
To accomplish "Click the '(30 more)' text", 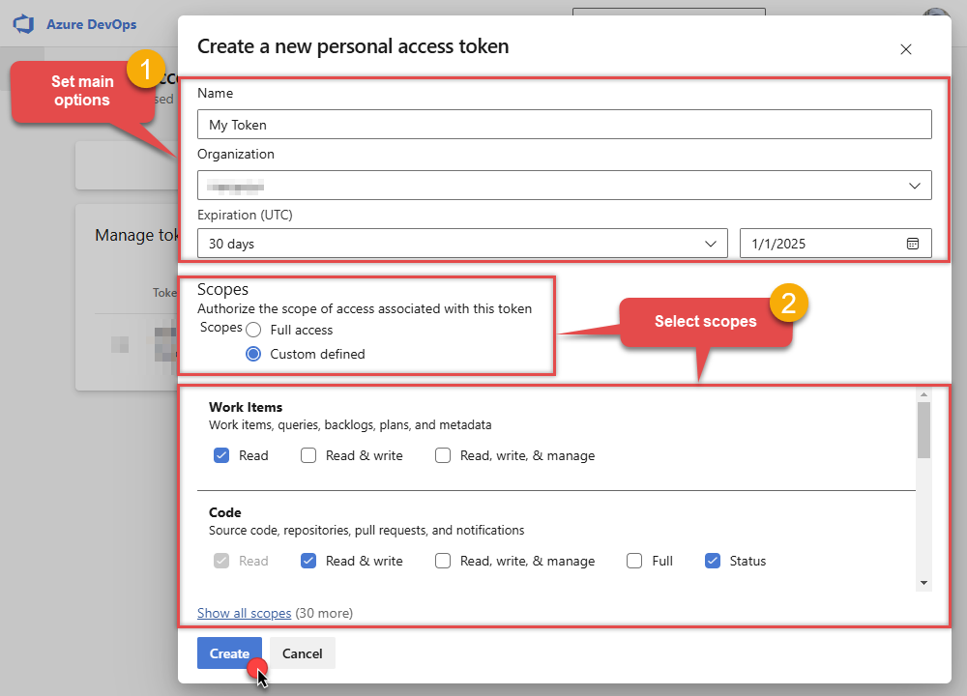I will (x=324, y=614).
